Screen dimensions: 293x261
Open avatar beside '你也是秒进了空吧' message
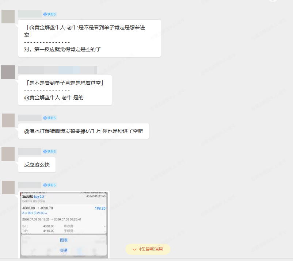8,120
